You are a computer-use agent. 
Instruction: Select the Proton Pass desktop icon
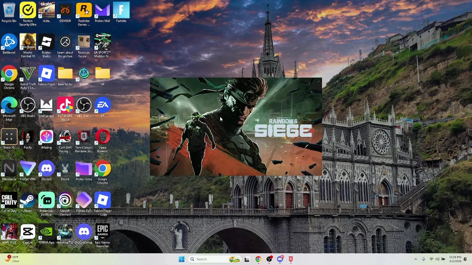tap(84, 203)
